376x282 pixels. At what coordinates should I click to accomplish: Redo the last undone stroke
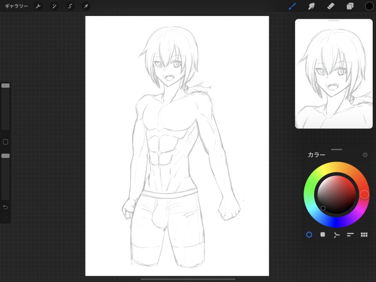coord(6,218)
